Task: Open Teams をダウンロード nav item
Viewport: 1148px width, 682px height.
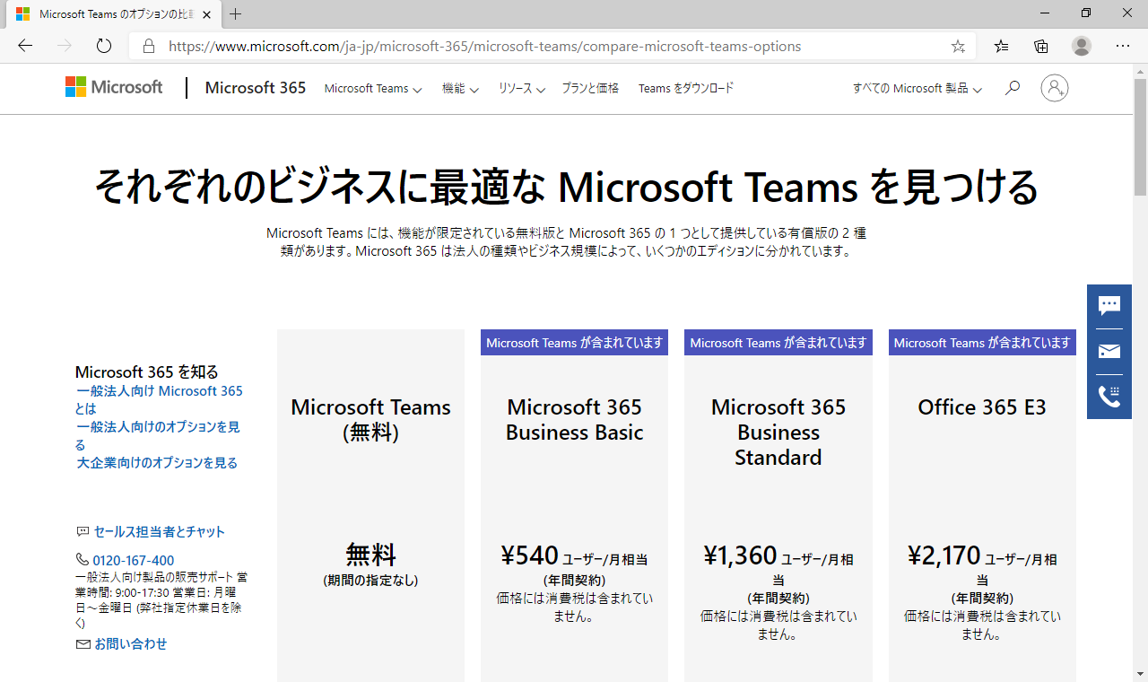Action: [x=686, y=88]
